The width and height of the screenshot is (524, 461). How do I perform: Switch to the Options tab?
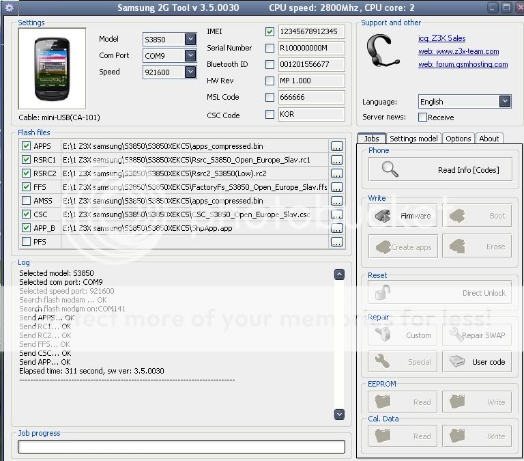[x=458, y=139]
